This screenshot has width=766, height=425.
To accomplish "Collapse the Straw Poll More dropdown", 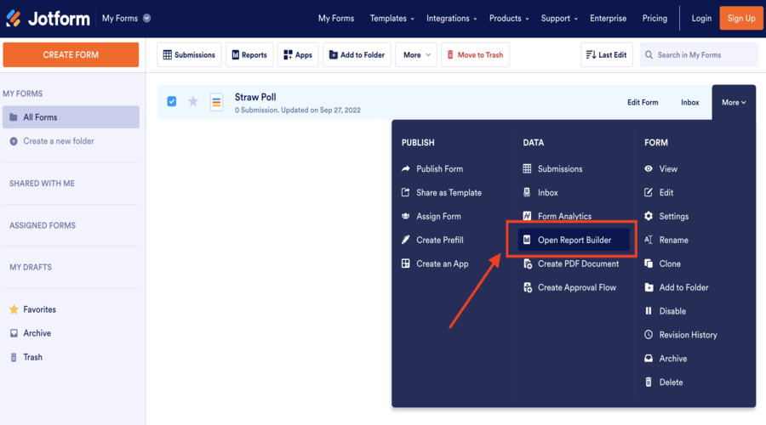I will pos(733,102).
